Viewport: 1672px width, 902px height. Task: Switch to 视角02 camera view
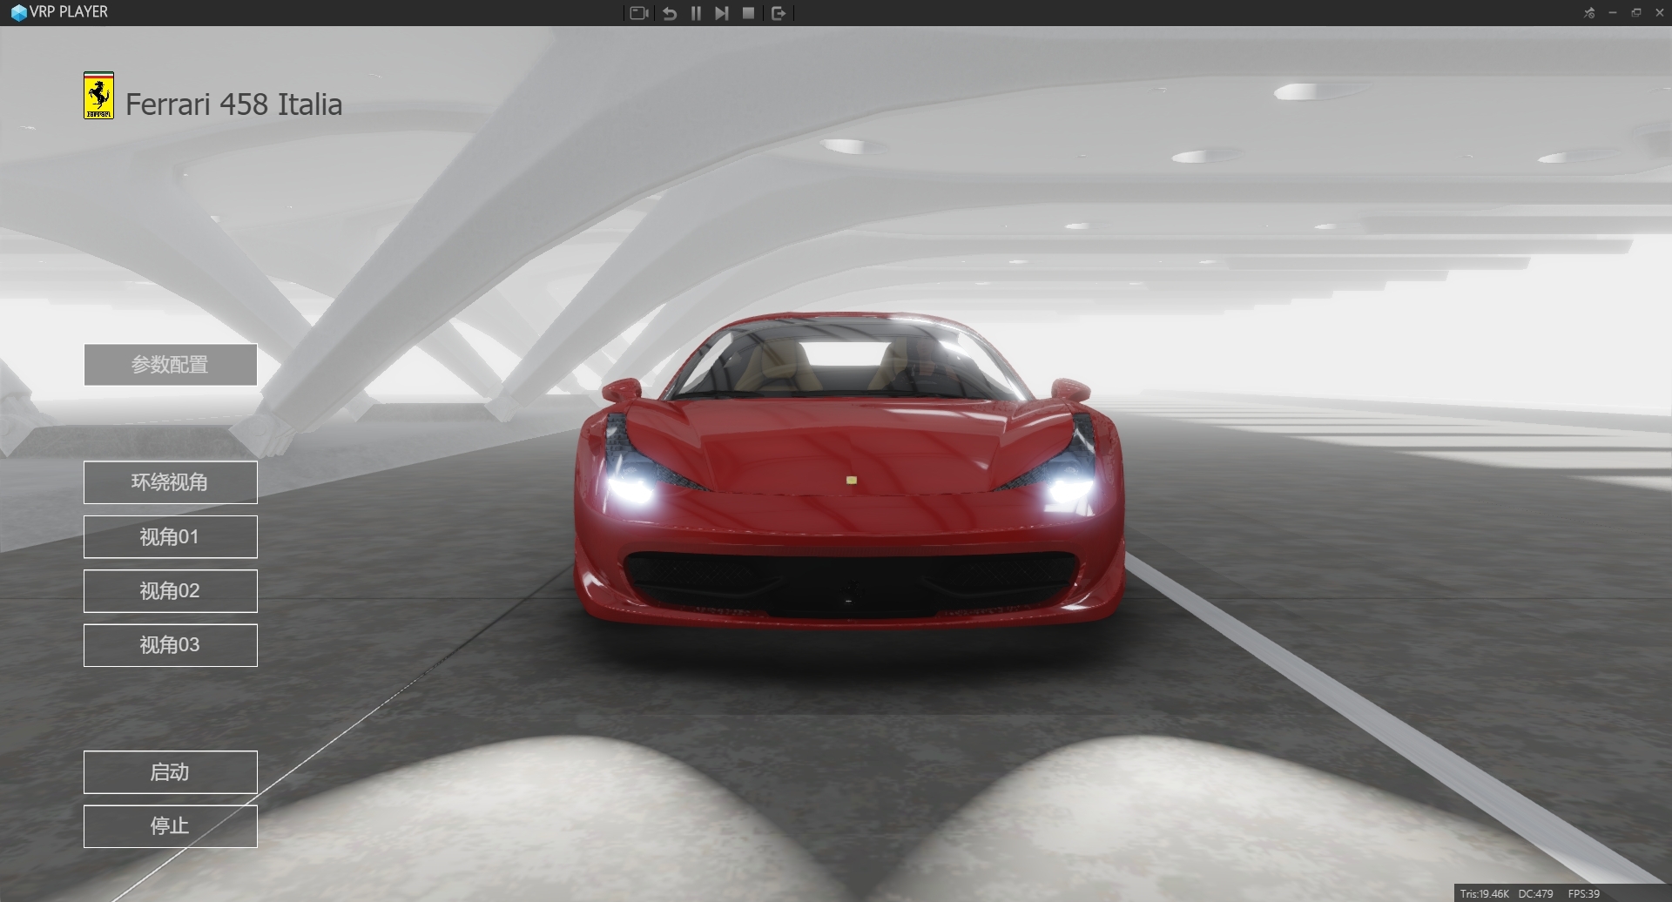pyautogui.click(x=171, y=591)
